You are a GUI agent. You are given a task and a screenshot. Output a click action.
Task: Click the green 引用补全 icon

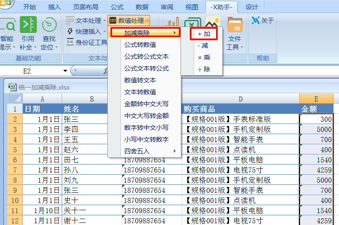(28, 25)
